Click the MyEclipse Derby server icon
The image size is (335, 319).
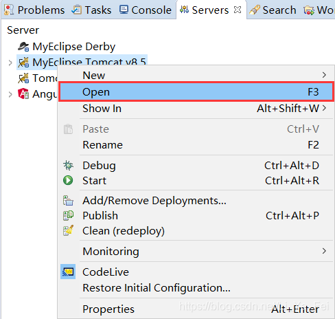tap(23, 47)
